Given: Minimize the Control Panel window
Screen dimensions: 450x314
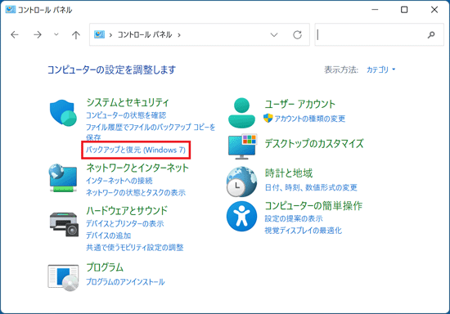Looking at the screenshot, I should click(375, 10).
